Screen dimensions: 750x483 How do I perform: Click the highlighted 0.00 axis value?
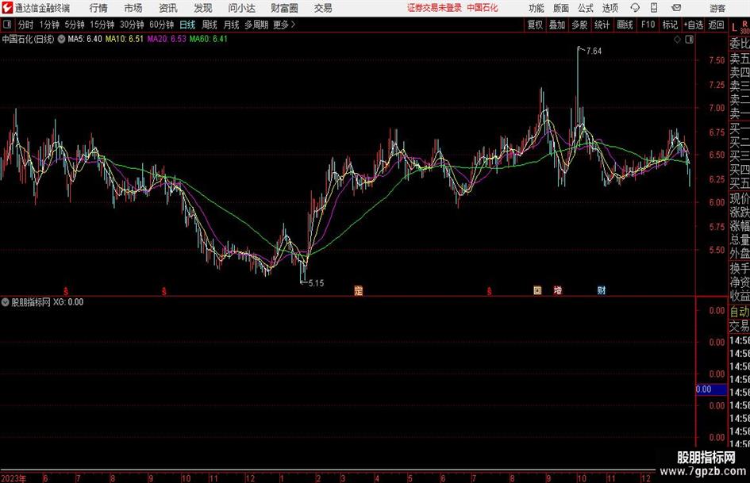coord(711,389)
